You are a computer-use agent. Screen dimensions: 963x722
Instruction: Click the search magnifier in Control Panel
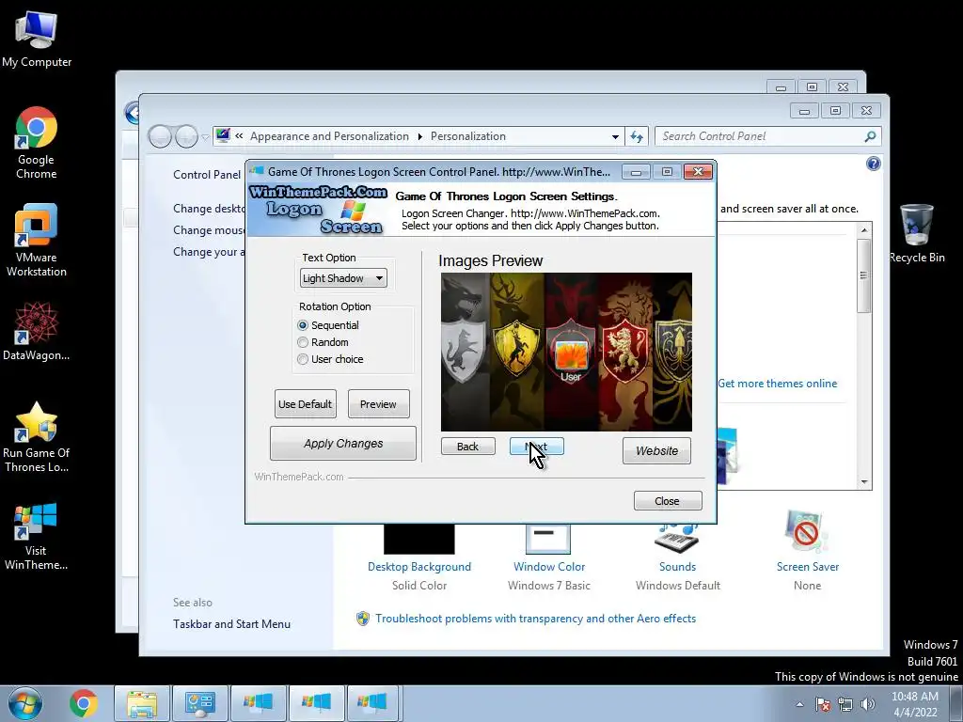(x=870, y=136)
